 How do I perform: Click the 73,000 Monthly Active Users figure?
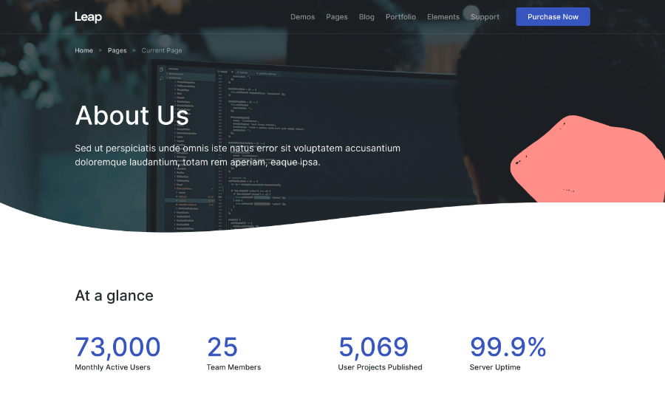[117, 347]
